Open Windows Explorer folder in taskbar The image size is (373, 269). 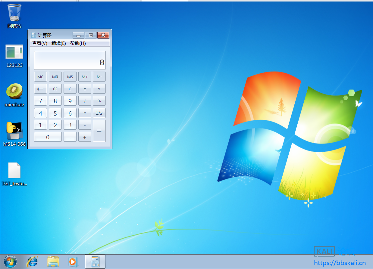(53, 261)
